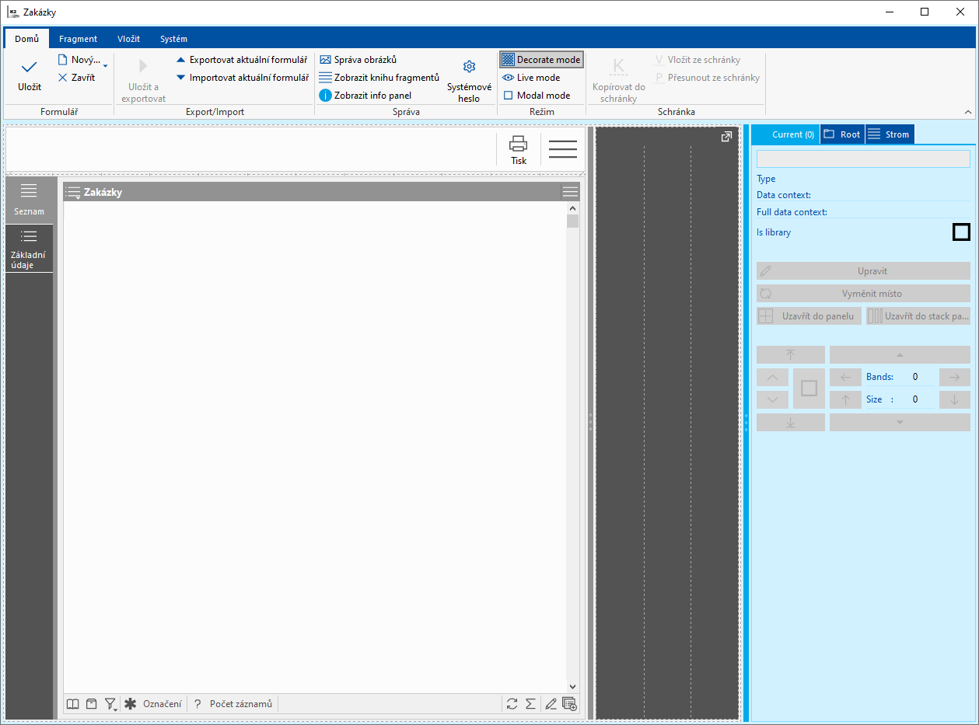The image size is (979, 725).
Task: Click the sum sigma icon
Action: pos(531,704)
